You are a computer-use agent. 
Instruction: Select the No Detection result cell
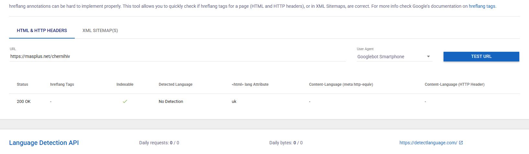point(171,102)
